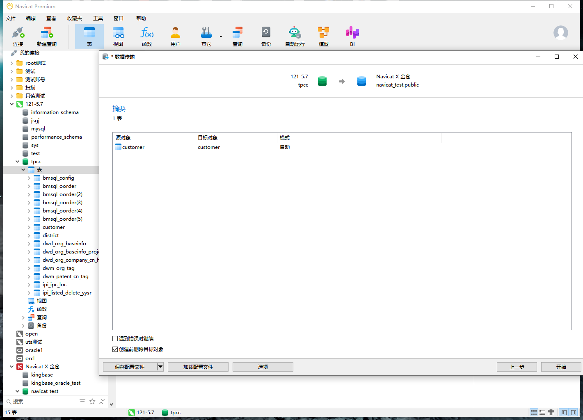Viewport: 583px width, 420px height.
Task: Click the 其它 (Others) toolbar icon
Action: [x=206, y=37]
